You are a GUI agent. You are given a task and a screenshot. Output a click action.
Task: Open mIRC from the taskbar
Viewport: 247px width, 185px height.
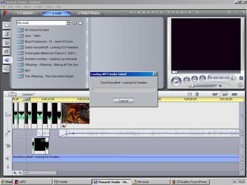point(22,182)
